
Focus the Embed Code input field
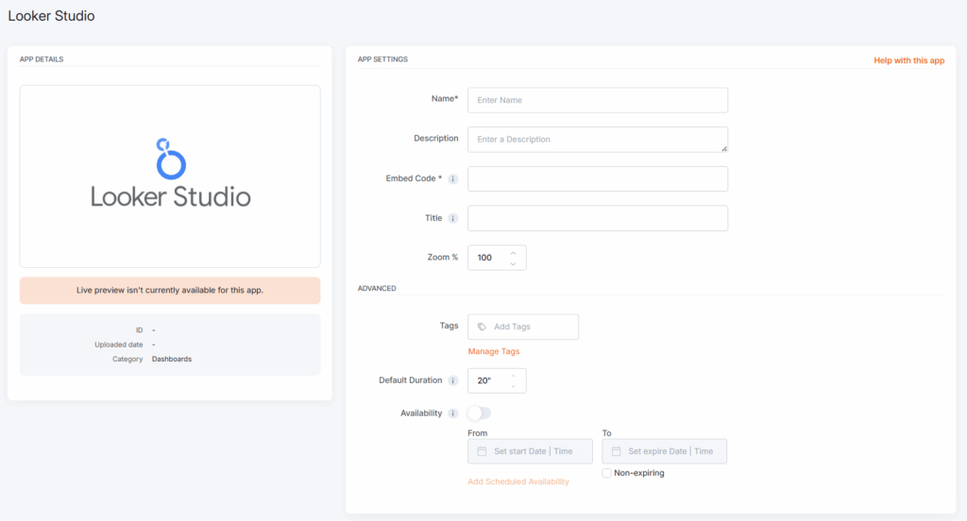click(x=598, y=178)
